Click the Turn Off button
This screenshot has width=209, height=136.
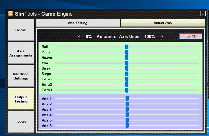[190, 36]
